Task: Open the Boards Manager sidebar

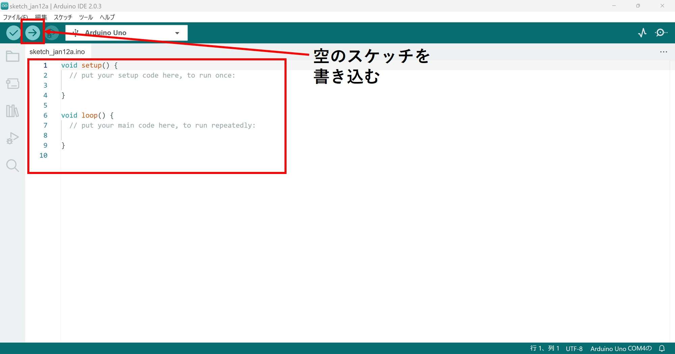Action: click(x=12, y=83)
